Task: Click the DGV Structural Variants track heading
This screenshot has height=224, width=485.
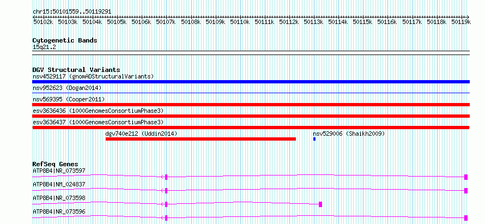Action: pyautogui.click(x=76, y=70)
